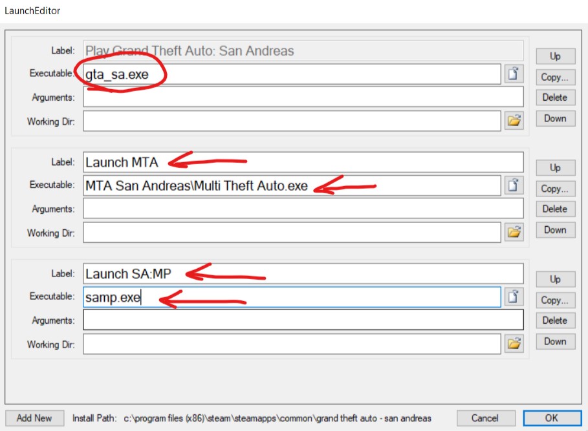Image resolution: width=588 pixels, height=431 pixels.
Task: Copy the Grand Theft Auto entry
Action: (x=556, y=77)
